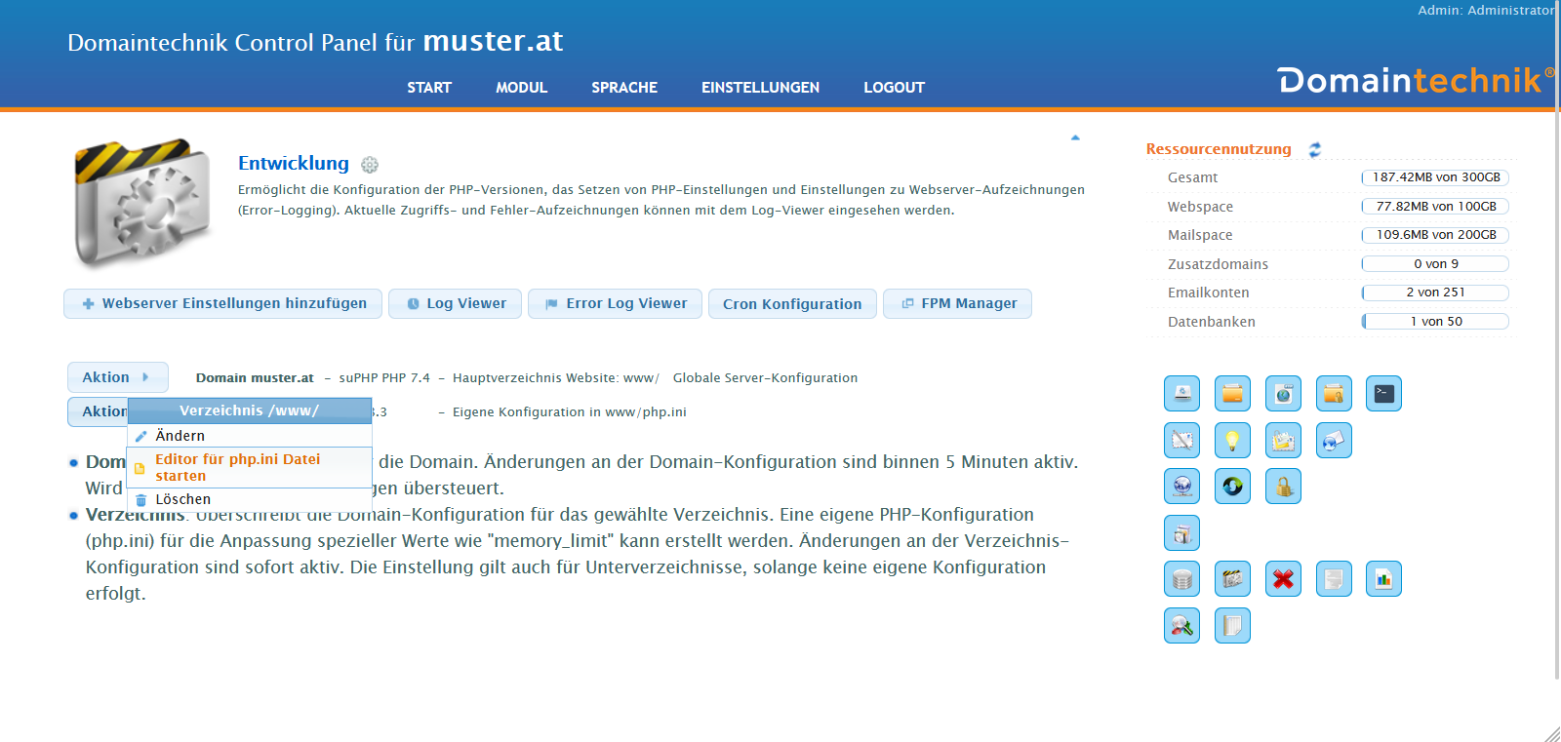Collapse the Entwicklung panel with the small up arrow

tap(1075, 137)
